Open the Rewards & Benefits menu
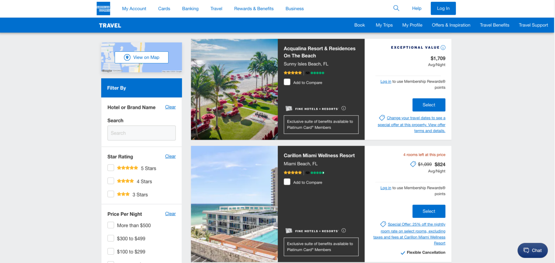Viewport: 555px width, 263px height. point(254,9)
